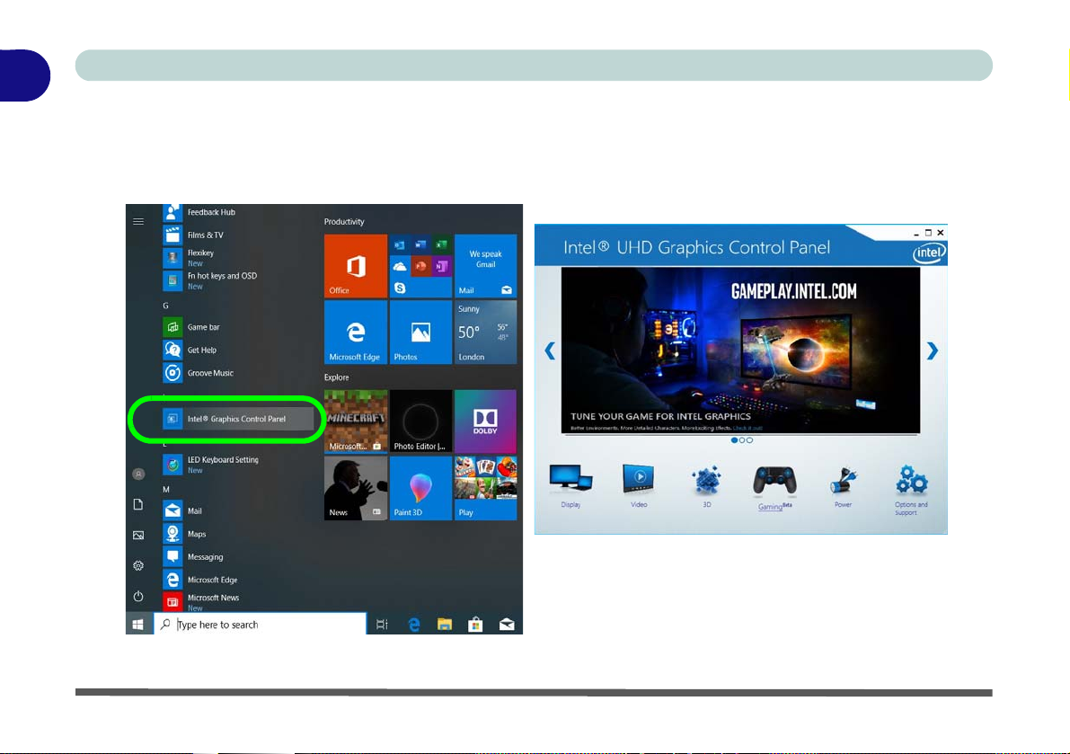Open Microsoft Store from the taskbar
Viewport: 1070px width, 754px height.
[475, 625]
